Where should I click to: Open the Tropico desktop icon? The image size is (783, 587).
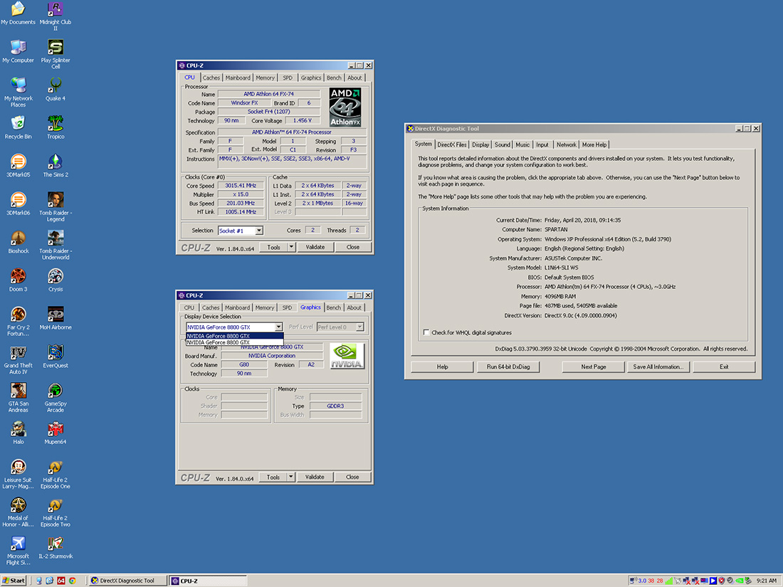[x=56, y=127]
